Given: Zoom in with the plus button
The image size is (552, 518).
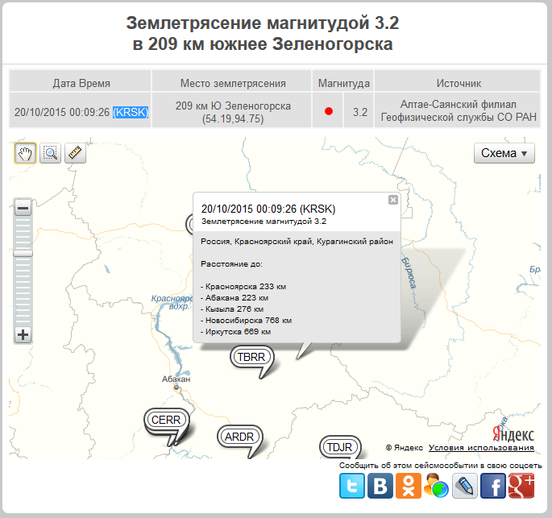Looking at the screenshot, I should point(23,334).
